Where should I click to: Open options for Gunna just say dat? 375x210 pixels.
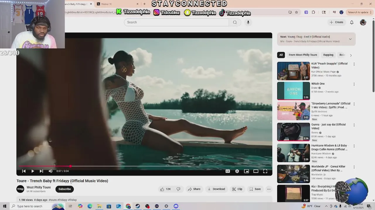click(354, 125)
